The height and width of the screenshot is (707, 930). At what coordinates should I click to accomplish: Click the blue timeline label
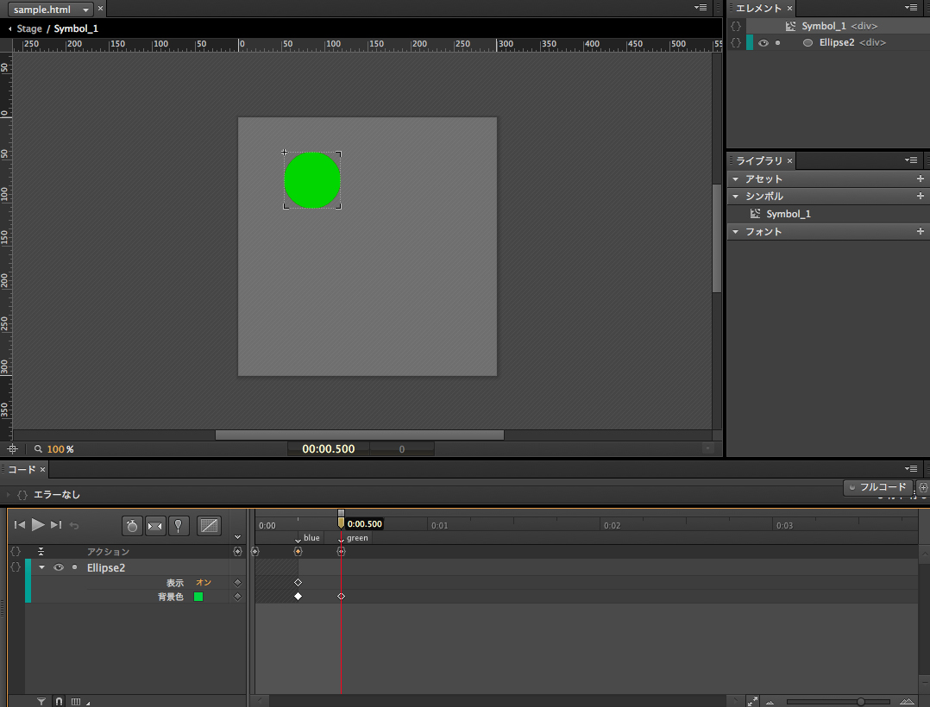(311, 537)
